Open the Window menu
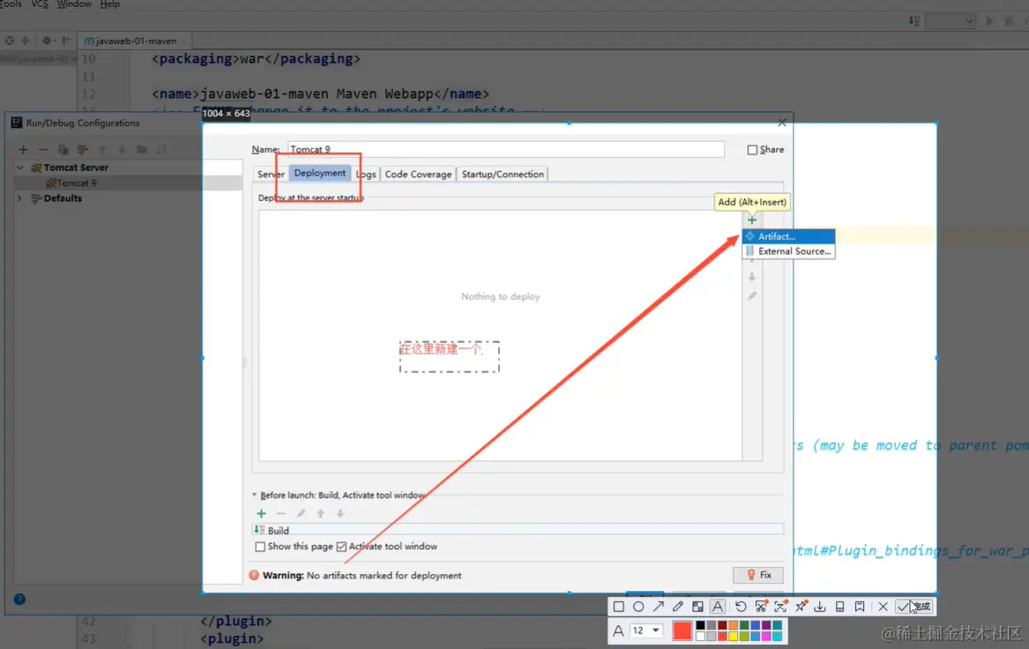The width and height of the screenshot is (1029, 649). (74, 4)
